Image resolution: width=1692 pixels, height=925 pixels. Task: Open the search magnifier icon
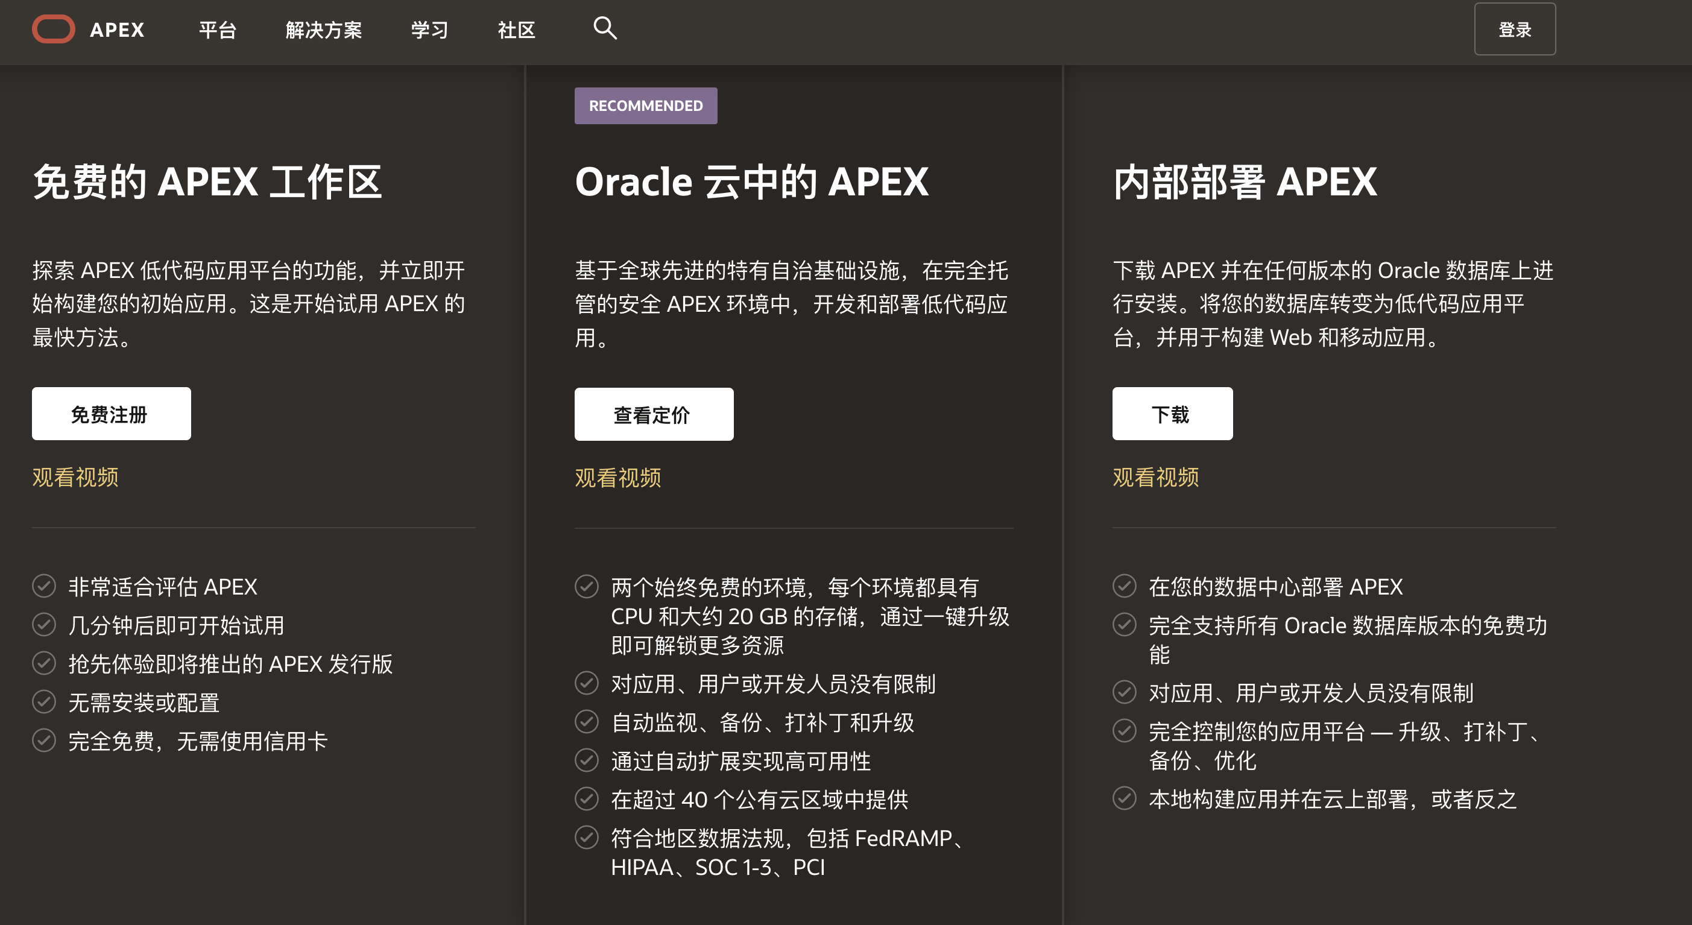coord(604,28)
